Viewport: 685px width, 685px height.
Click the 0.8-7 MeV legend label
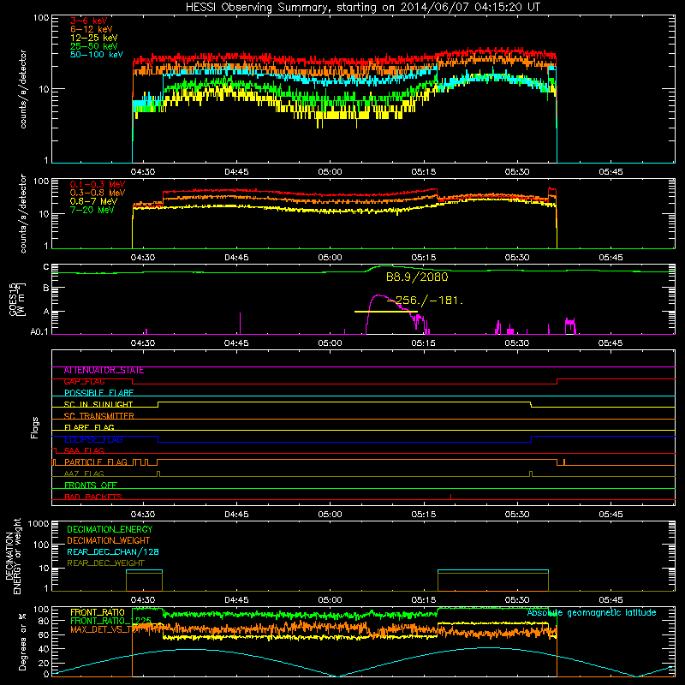[x=93, y=201]
